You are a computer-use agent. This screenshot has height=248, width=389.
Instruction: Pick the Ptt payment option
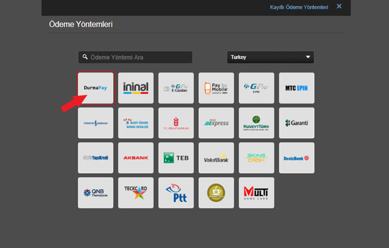176,193
